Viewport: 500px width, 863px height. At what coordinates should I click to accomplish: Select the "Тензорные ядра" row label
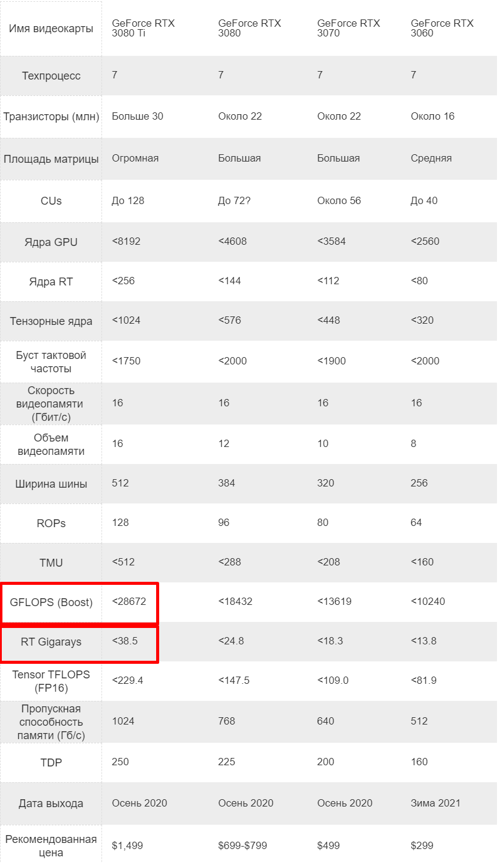coord(51,321)
